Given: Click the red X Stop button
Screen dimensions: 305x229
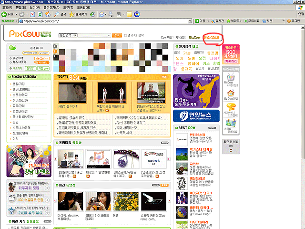Looking at the screenshot, I should coord(32,14).
